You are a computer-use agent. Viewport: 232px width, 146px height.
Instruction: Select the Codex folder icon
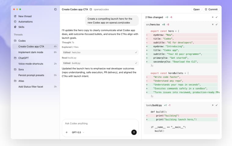pos(15,41)
